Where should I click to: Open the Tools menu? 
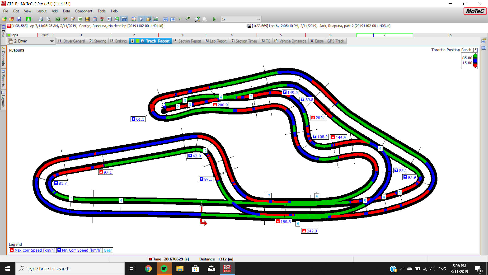tap(101, 11)
